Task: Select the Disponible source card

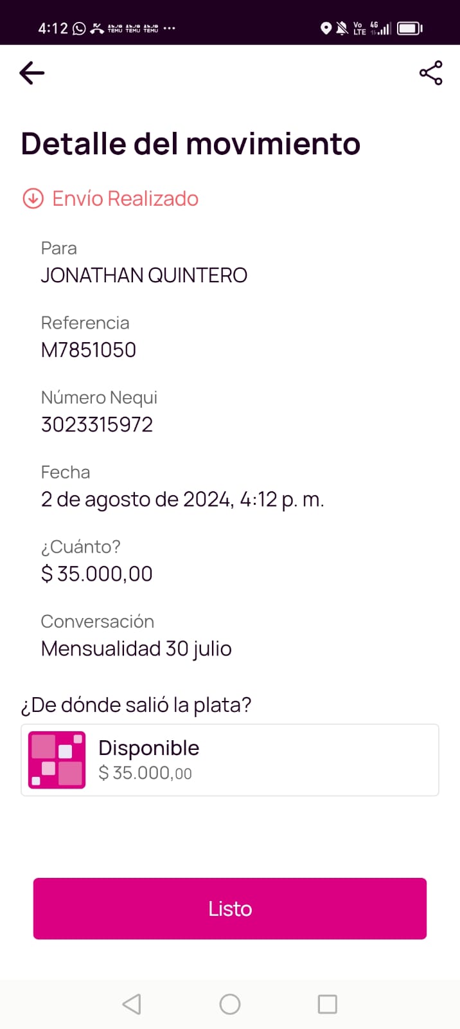Action: tap(257, 760)
